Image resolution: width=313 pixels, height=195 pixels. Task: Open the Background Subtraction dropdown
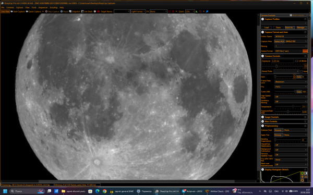(x=291, y=150)
